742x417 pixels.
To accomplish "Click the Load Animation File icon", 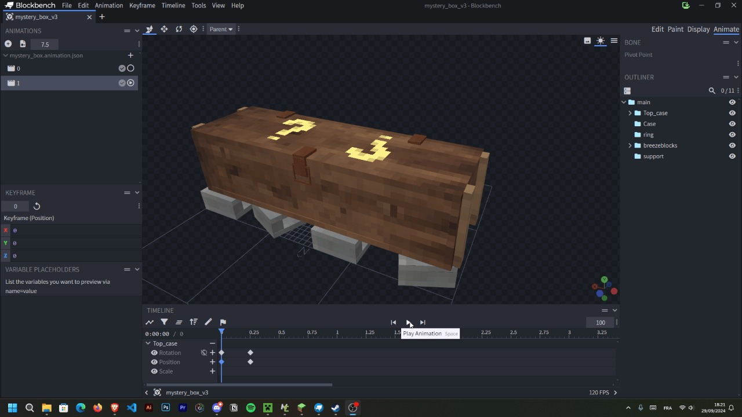I will click(23, 44).
